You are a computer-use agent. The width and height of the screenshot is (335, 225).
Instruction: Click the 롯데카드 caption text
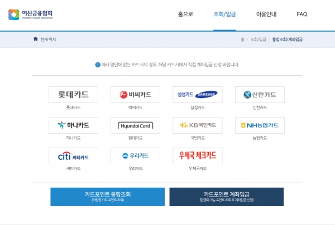(73, 107)
